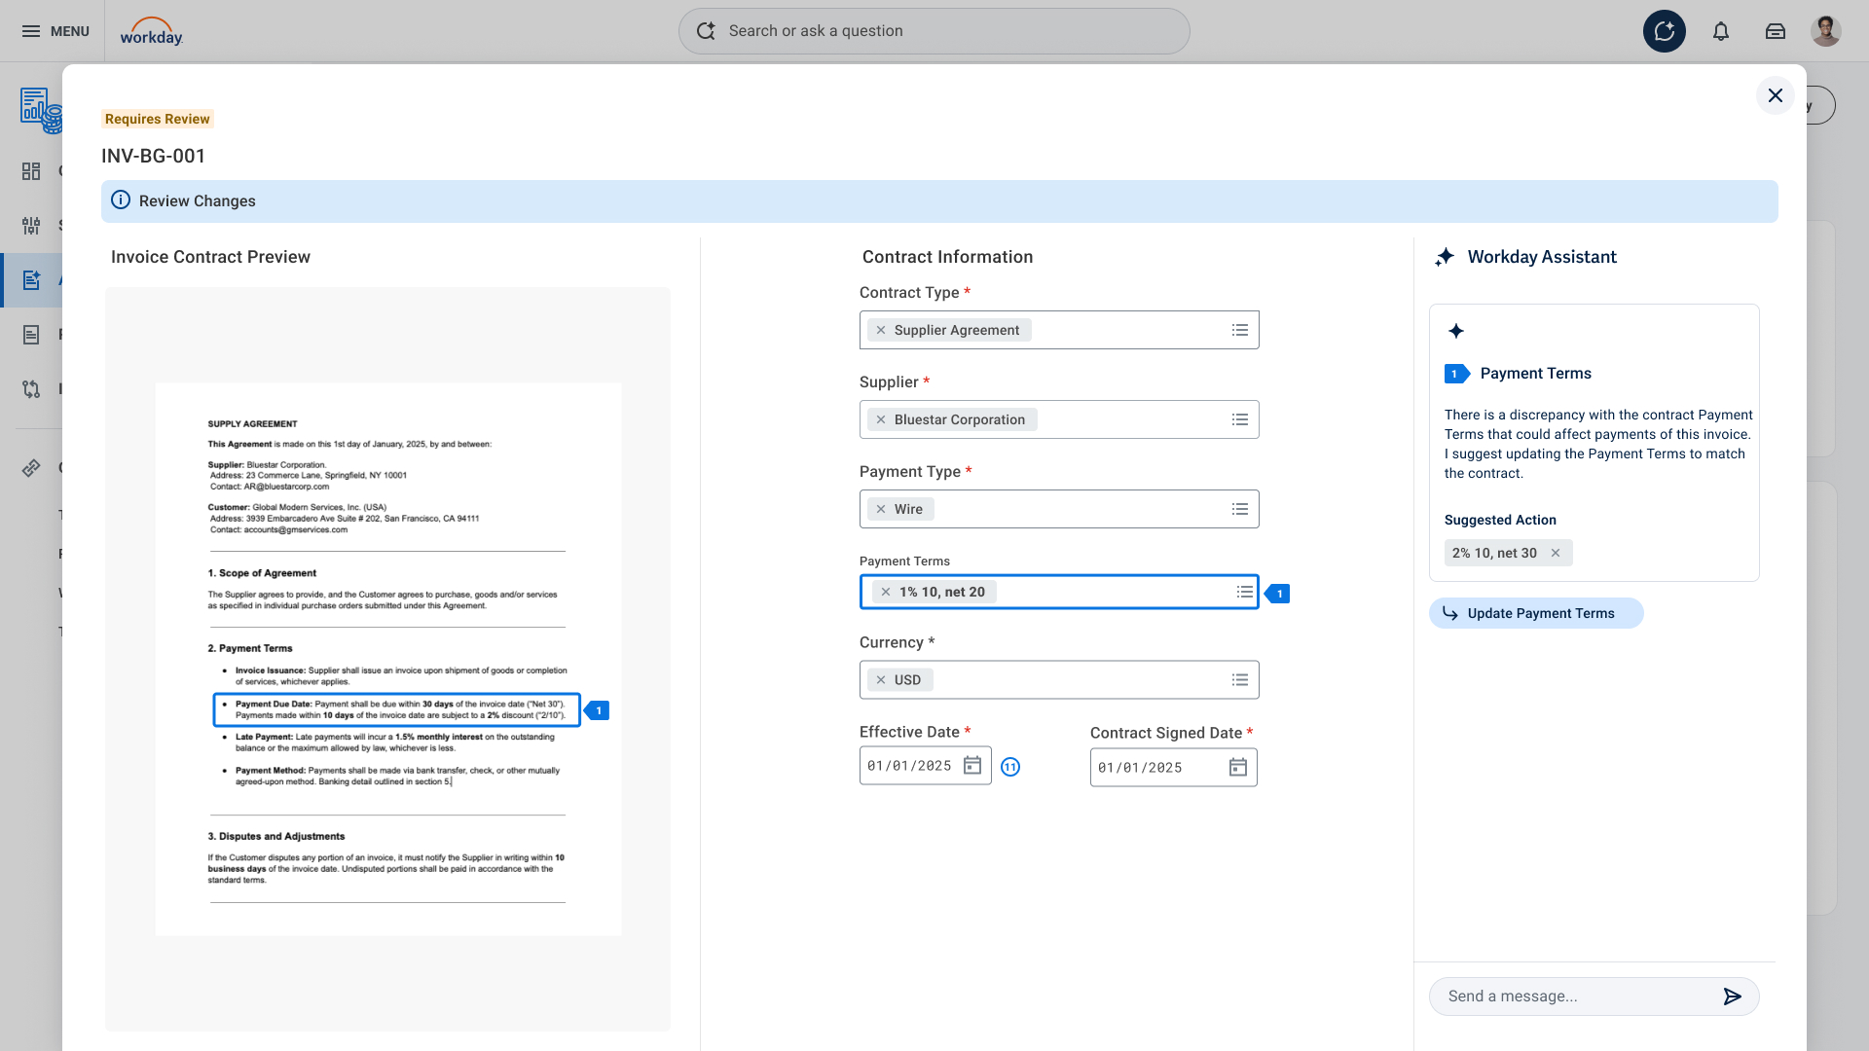Open Contract Signed Date calendar picker
The width and height of the screenshot is (1869, 1051).
tap(1238, 768)
